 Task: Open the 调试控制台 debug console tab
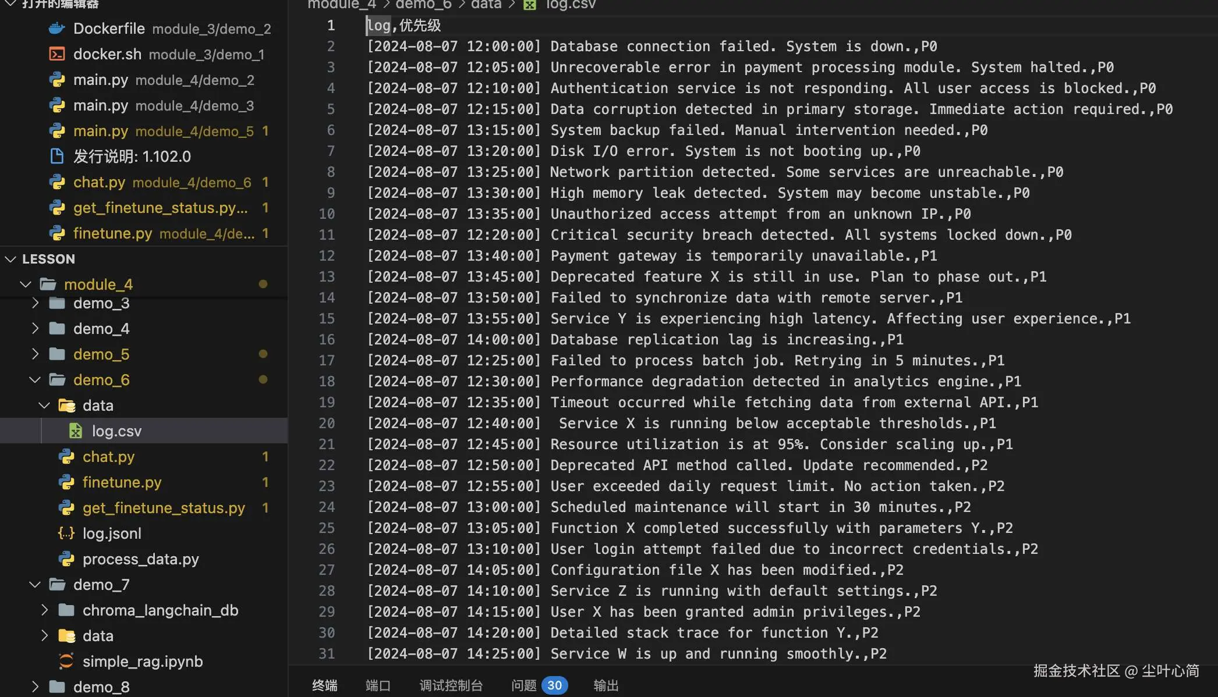[x=451, y=685]
